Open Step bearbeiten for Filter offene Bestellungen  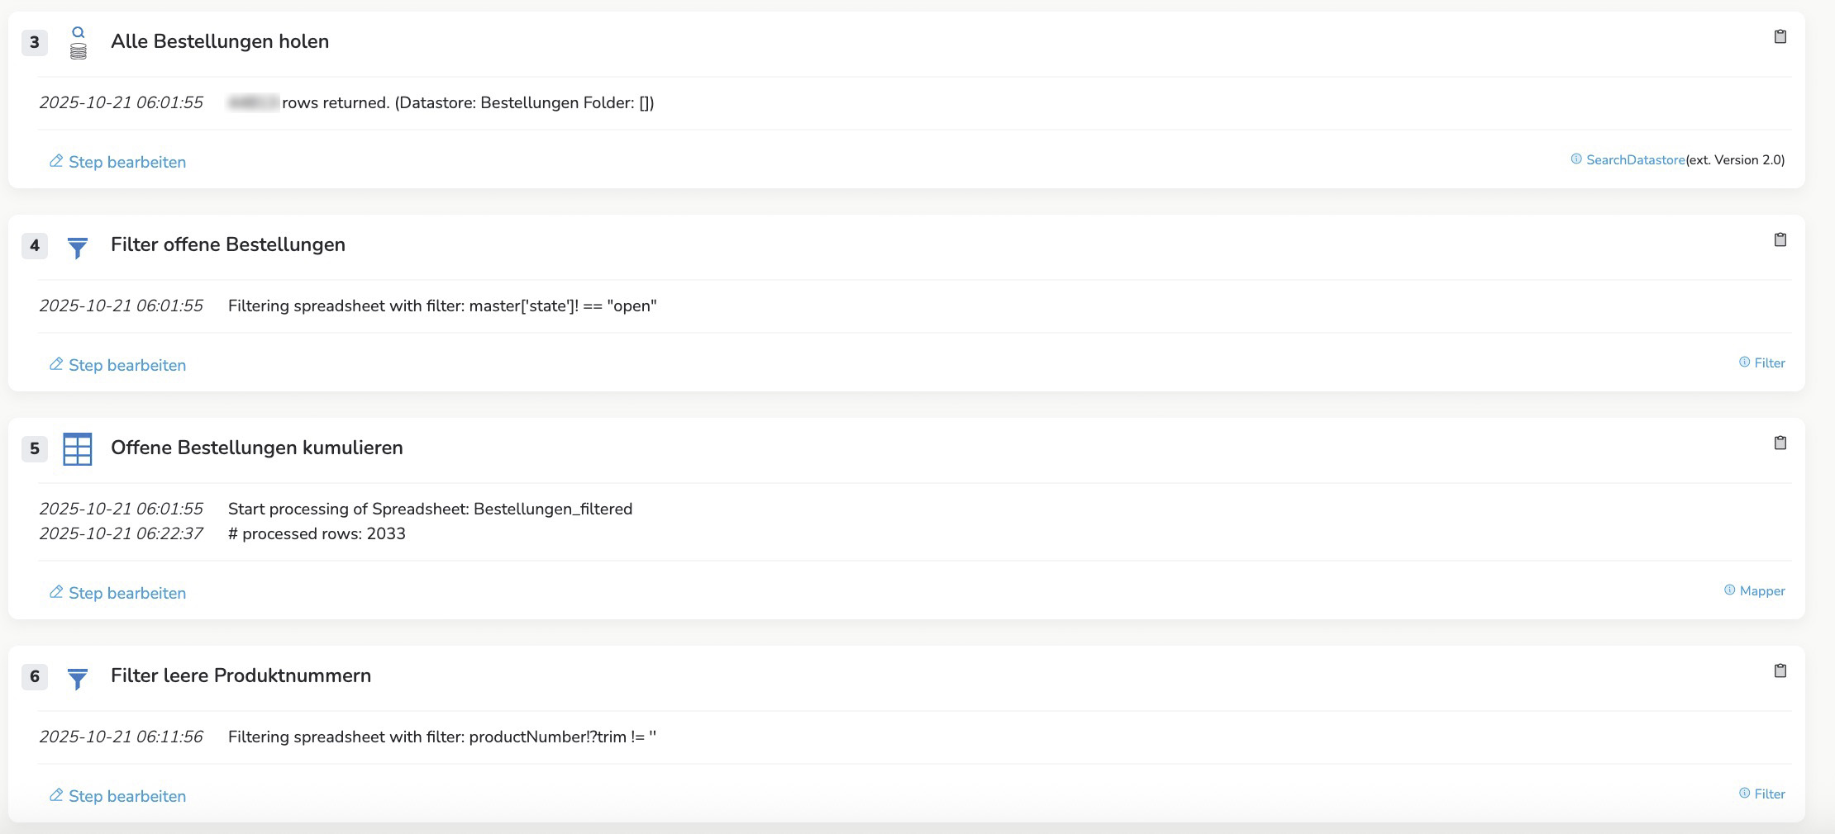(x=117, y=365)
